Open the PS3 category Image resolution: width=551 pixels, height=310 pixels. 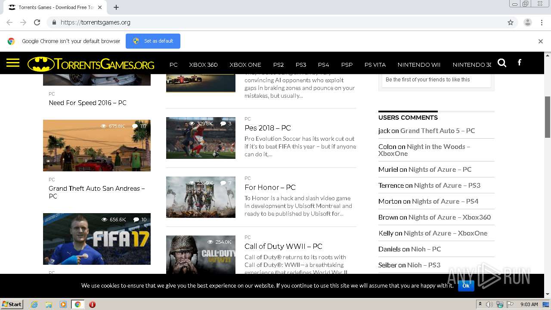tap(301, 65)
